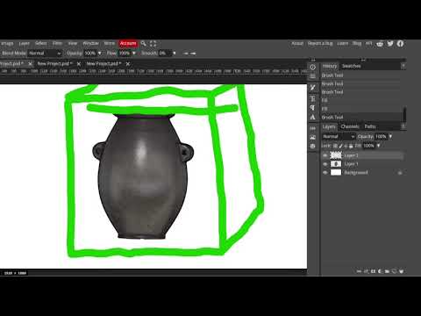Select Layer 2 thumbnail in Layers panel
The height and width of the screenshot is (316, 421).
click(336, 155)
